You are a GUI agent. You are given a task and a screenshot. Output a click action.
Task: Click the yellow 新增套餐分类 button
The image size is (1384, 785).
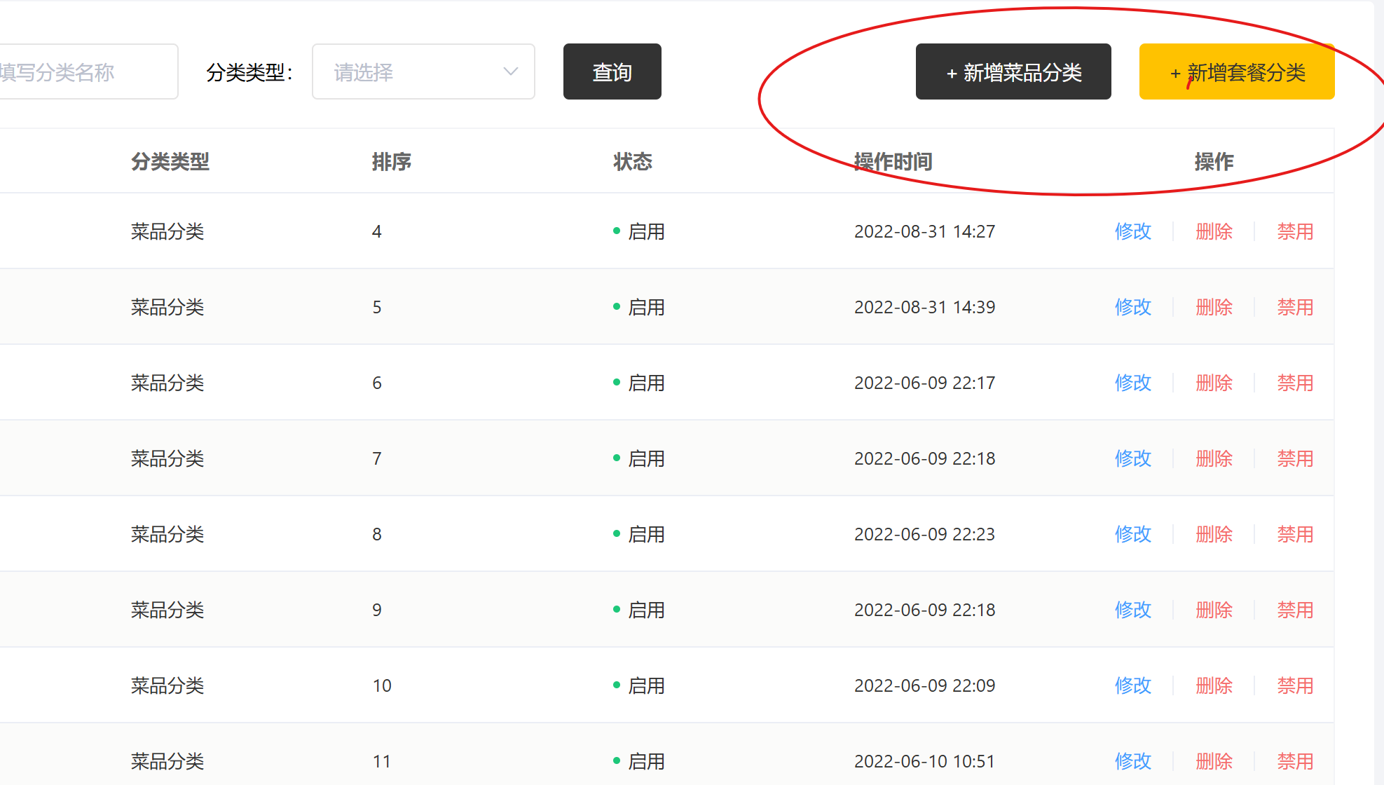tap(1236, 72)
